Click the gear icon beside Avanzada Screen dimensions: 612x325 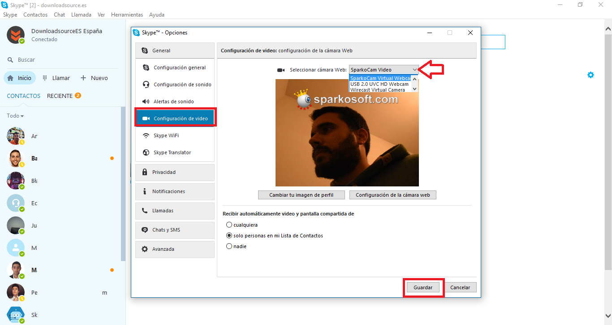tap(145, 249)
